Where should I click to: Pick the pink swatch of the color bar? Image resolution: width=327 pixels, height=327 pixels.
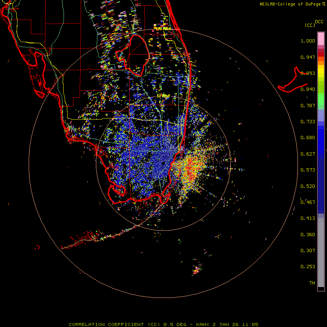pos(321,39)
